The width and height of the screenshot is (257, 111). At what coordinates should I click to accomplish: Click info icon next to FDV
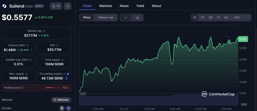57,45
